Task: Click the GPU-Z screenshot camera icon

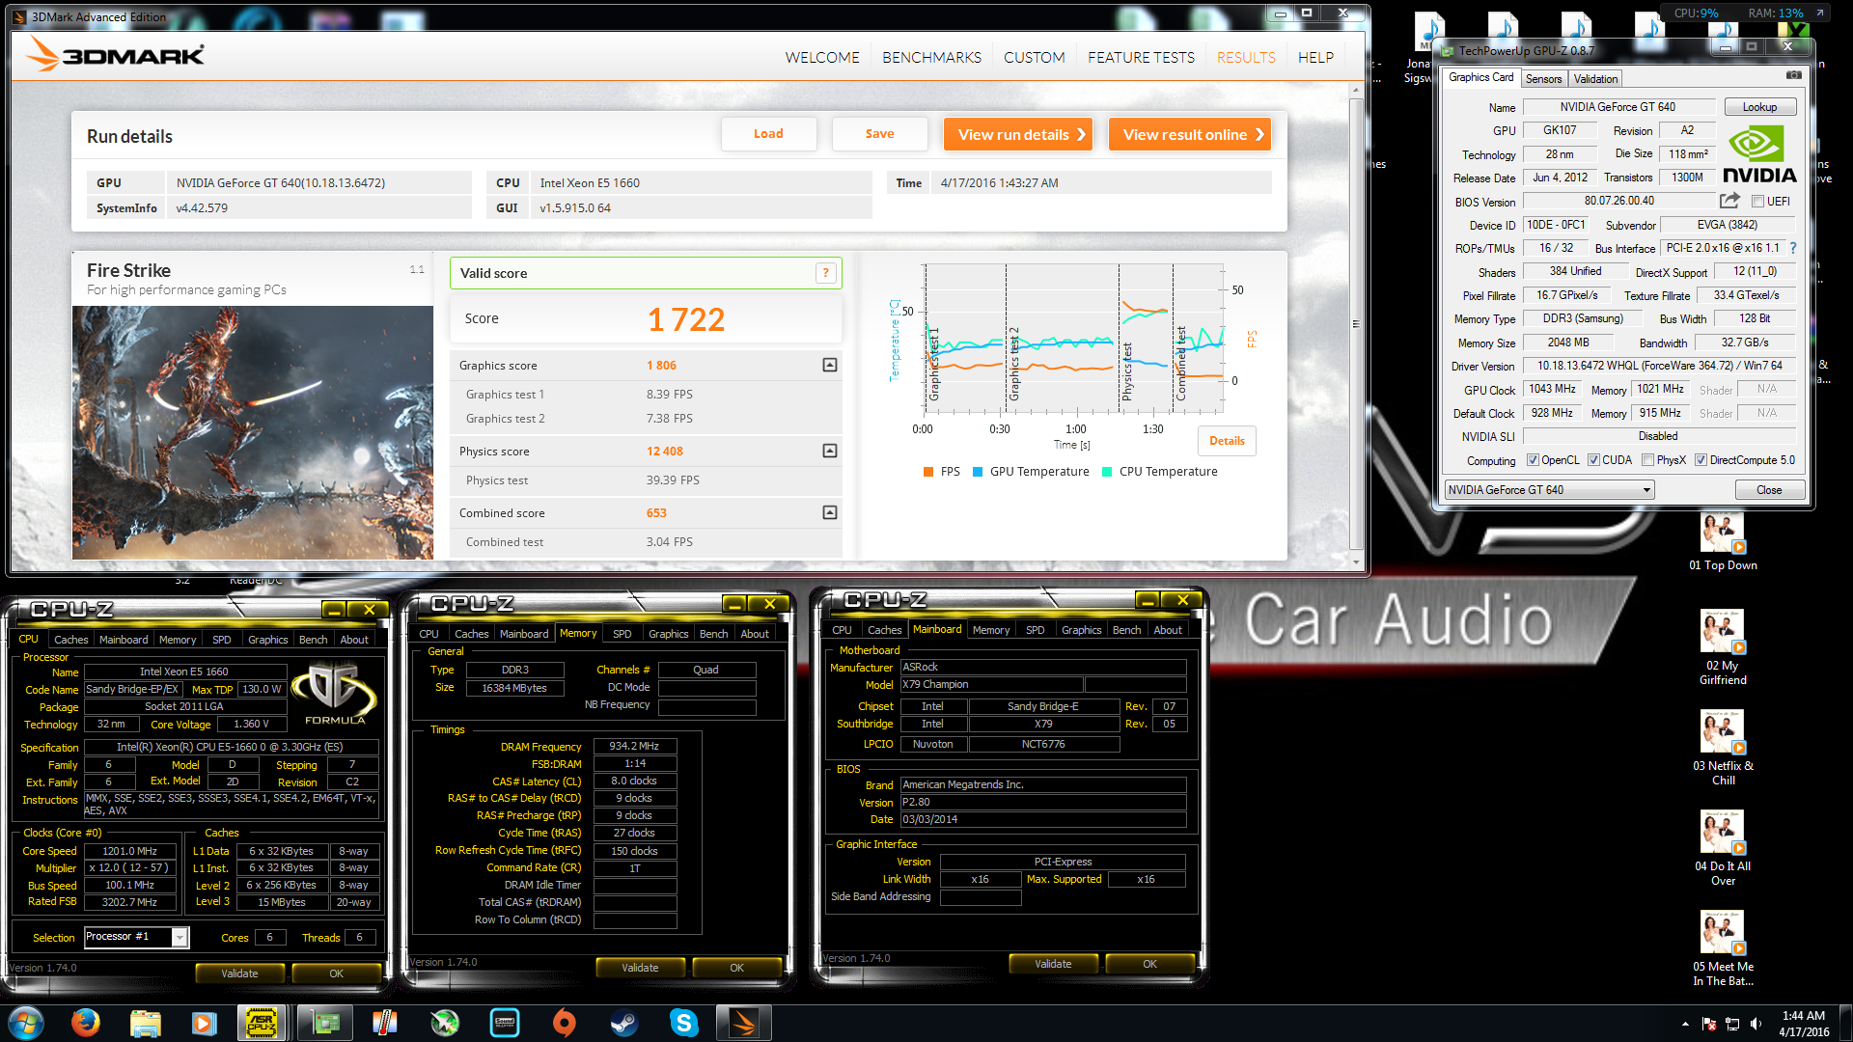Action: (x=1793, y=75)
